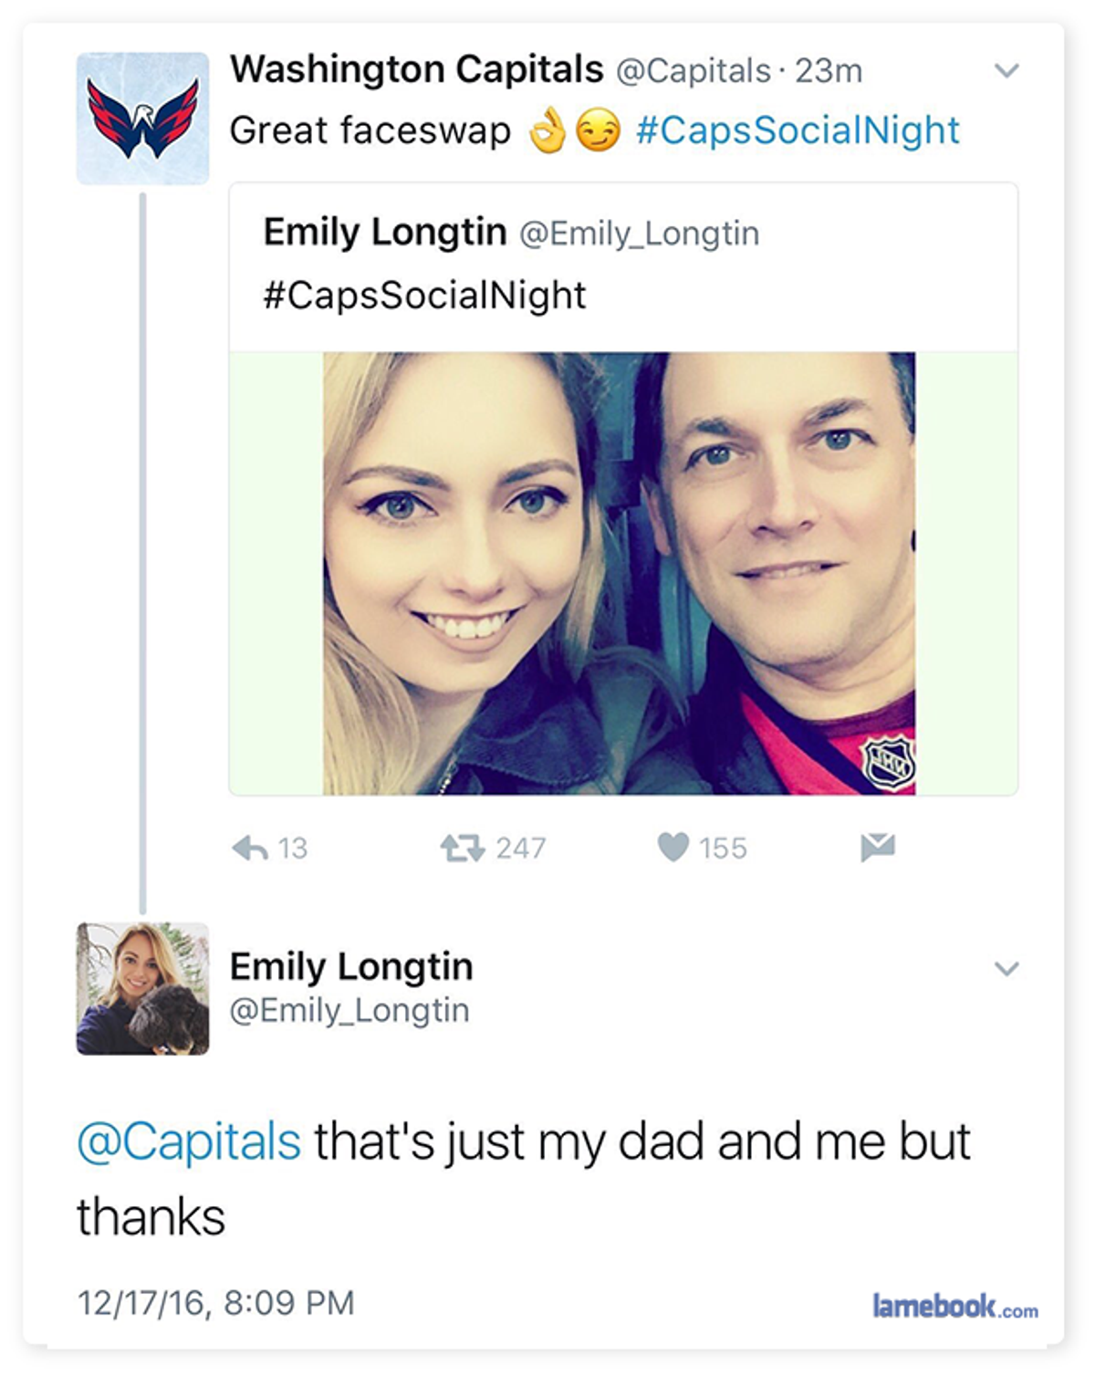Click the lamebook.com watermark logo

coord(955,1307)
